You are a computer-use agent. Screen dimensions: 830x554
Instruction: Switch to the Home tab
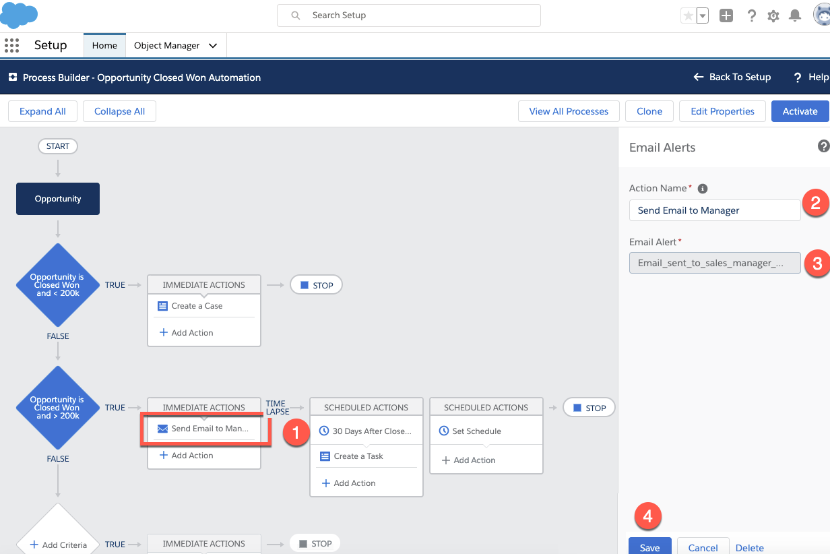click(104, 45)
